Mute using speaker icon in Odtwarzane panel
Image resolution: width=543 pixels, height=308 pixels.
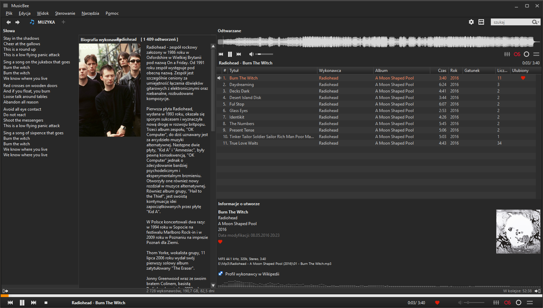coord(251,54)
